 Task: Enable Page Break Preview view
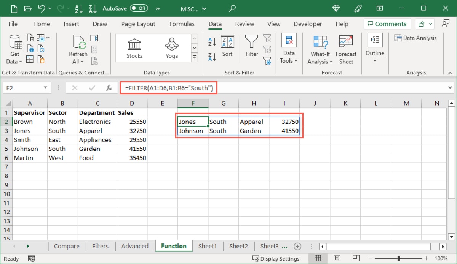(x=356, y=258)
